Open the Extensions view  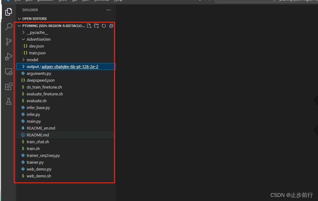8,86
